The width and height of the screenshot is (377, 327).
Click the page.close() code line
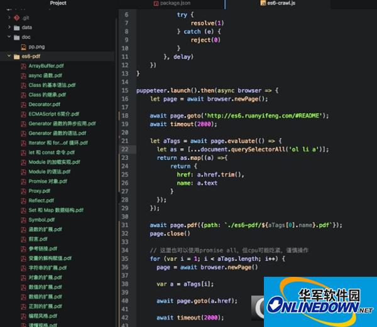[x=170, y=233]
